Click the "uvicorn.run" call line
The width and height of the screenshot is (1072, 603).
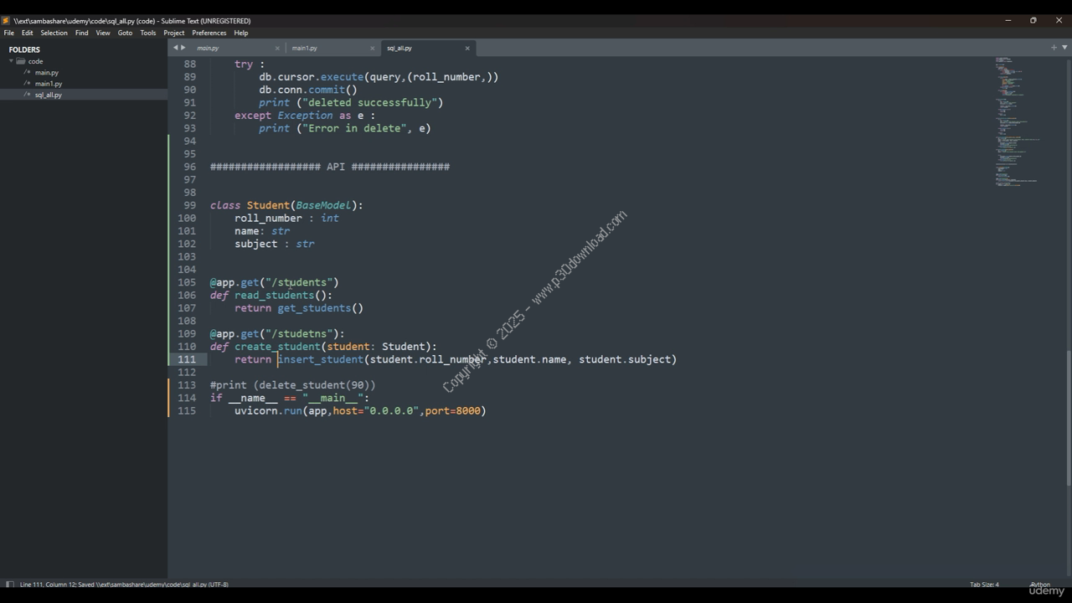coord(360,411)
